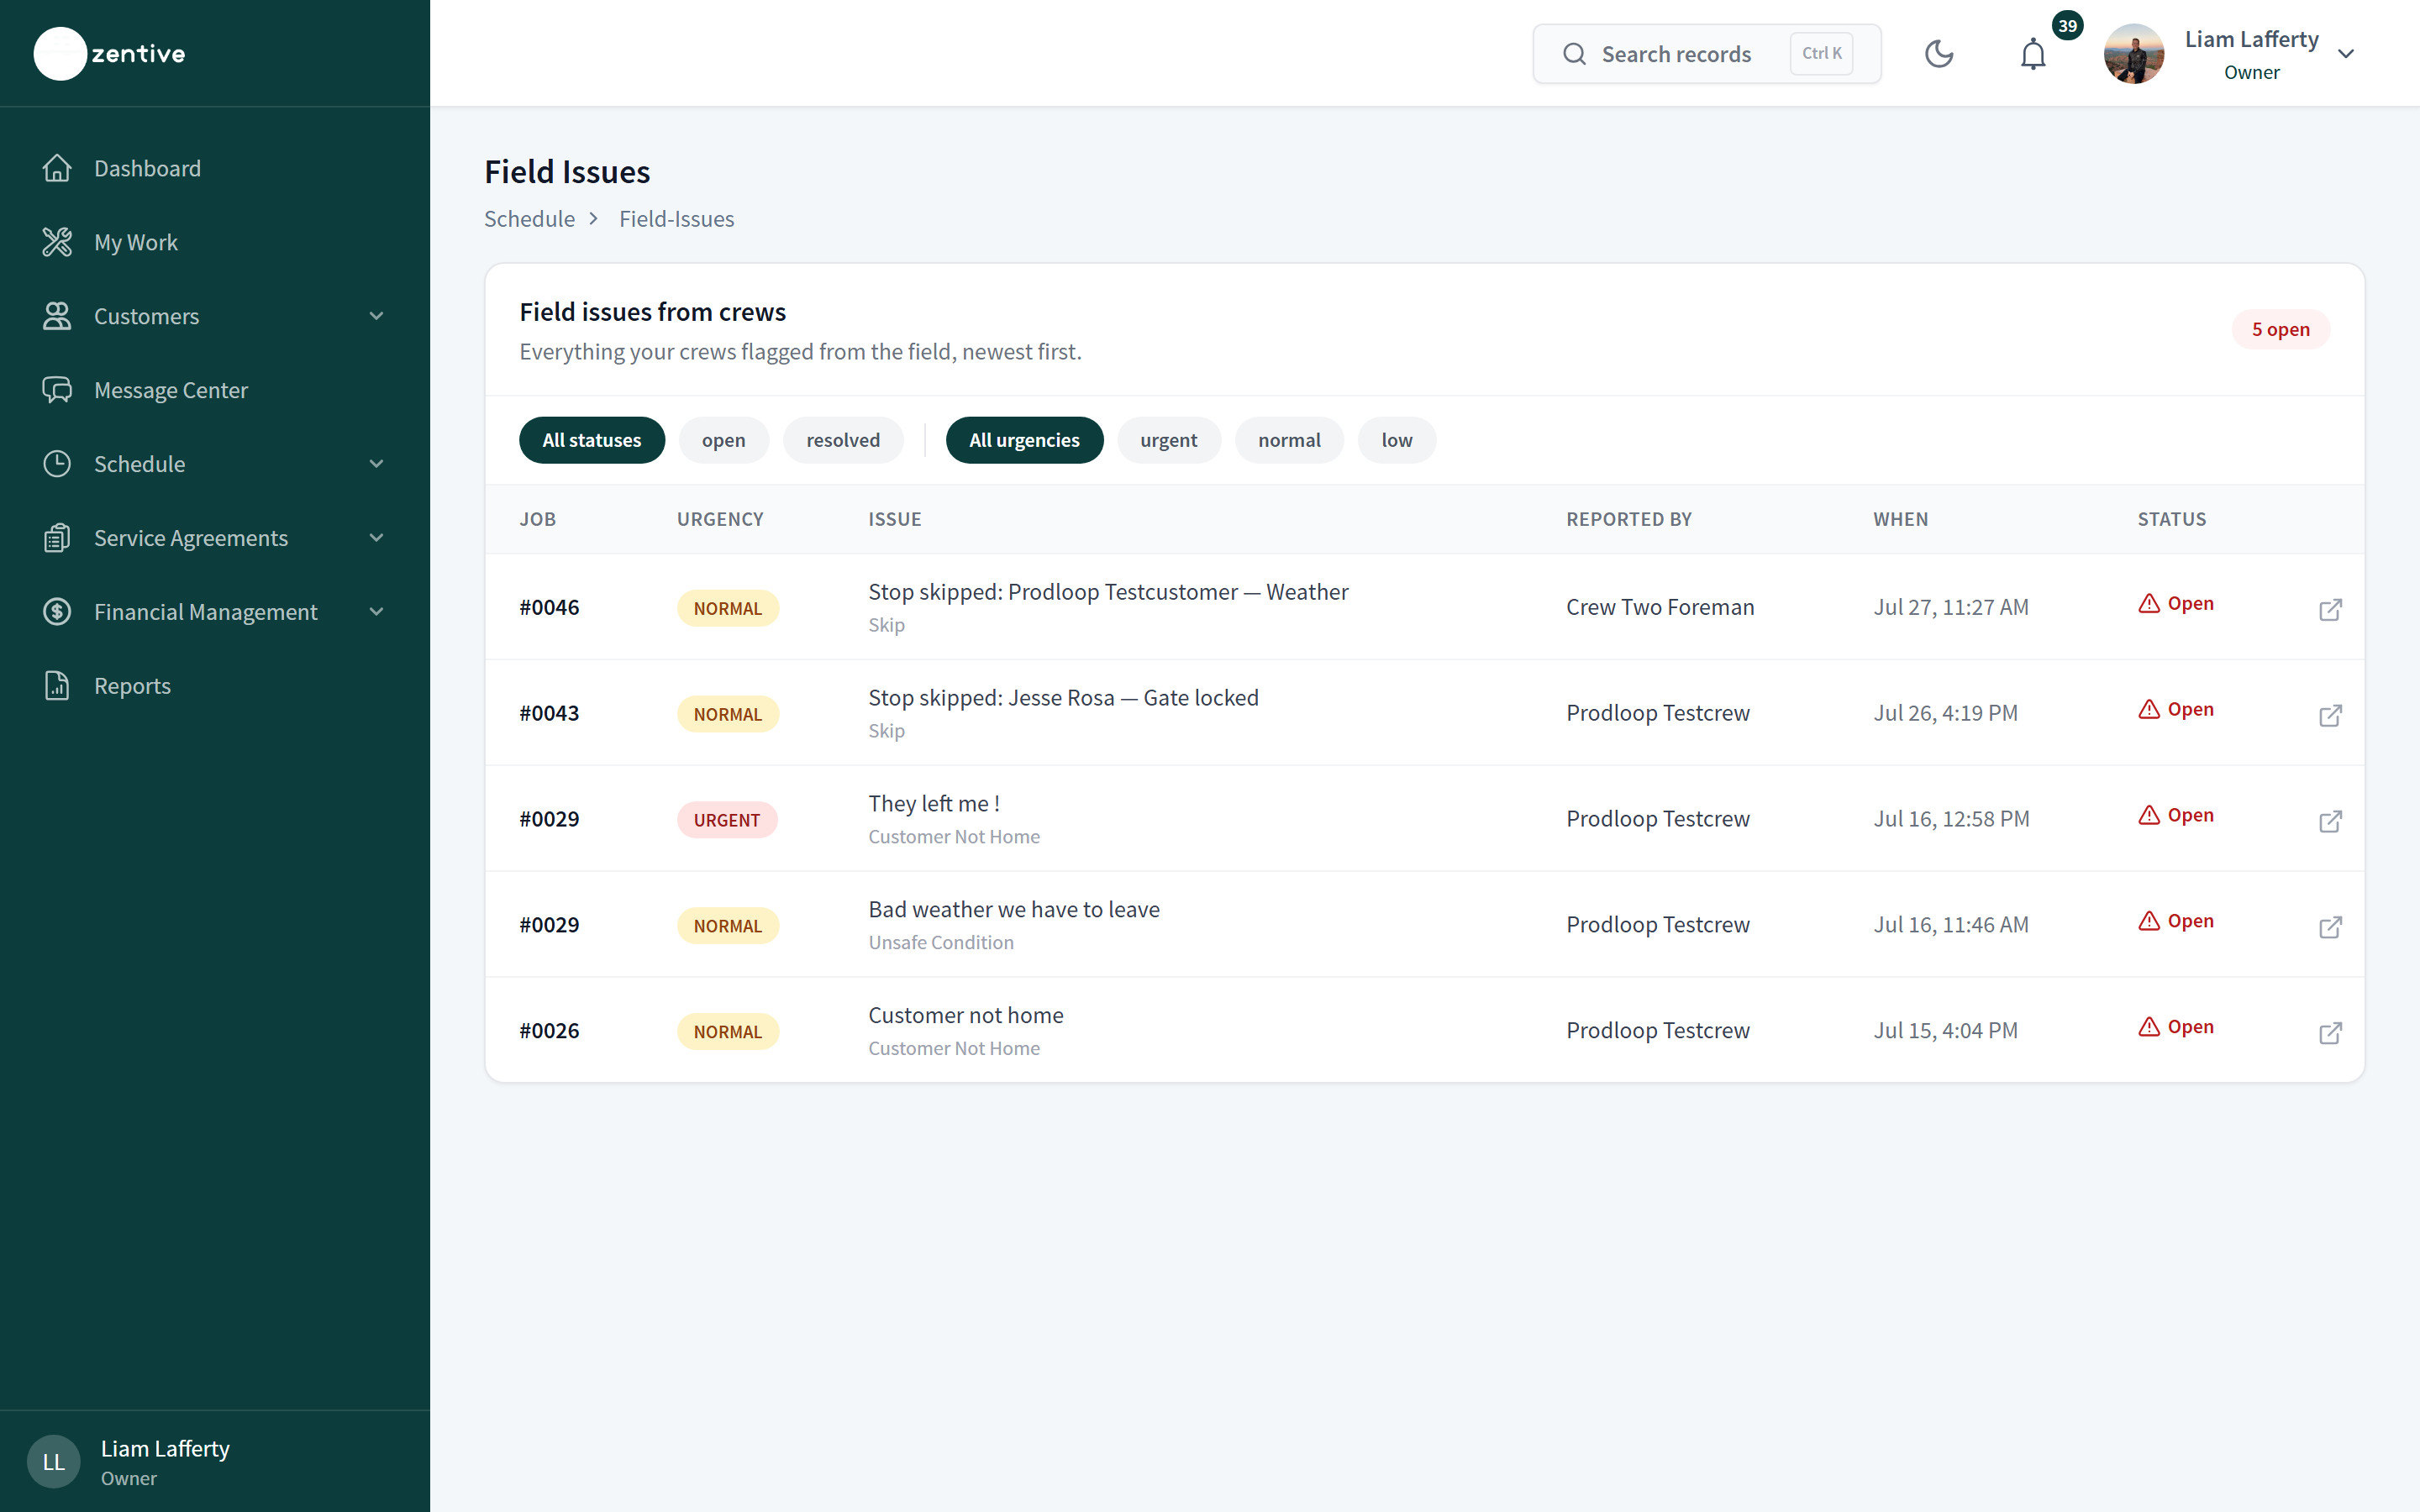Filter issues by low urgency
The image size is (2420, 1512).
tap(1397, 440)
